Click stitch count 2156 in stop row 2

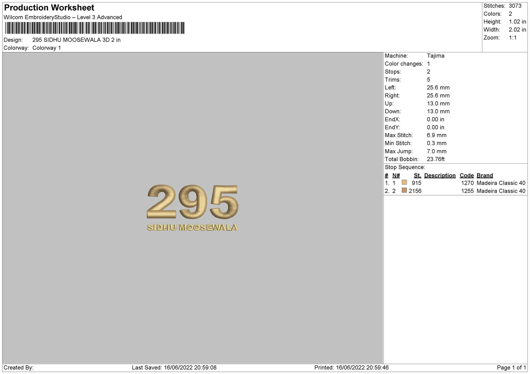tap(415, 191)
